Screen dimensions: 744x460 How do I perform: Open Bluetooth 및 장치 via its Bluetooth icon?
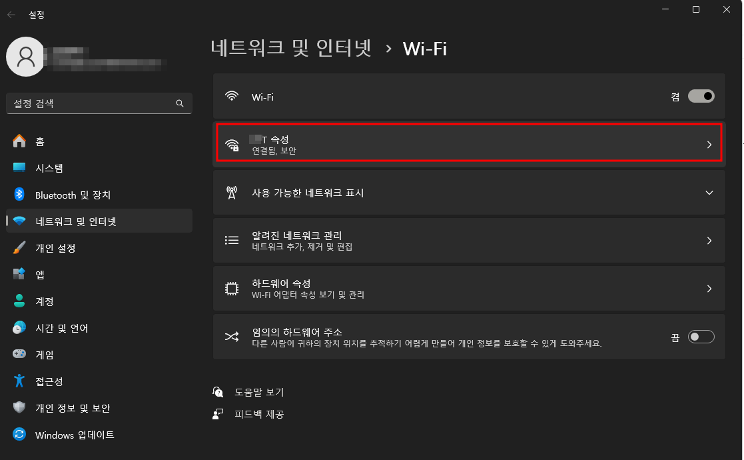coord(19,194)
